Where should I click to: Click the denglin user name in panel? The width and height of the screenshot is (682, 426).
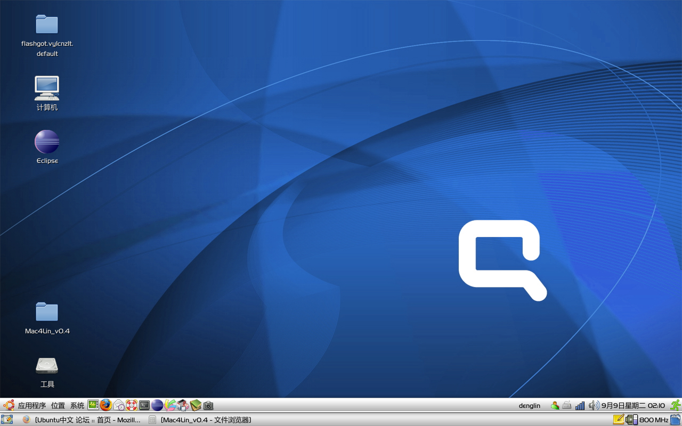tap(530, 406)
